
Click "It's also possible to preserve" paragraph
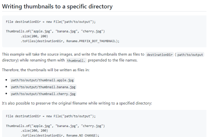[77, 103]
